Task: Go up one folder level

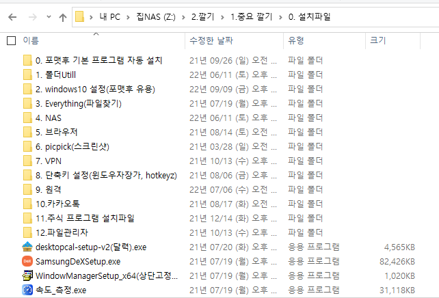Action: coord(63,17)
